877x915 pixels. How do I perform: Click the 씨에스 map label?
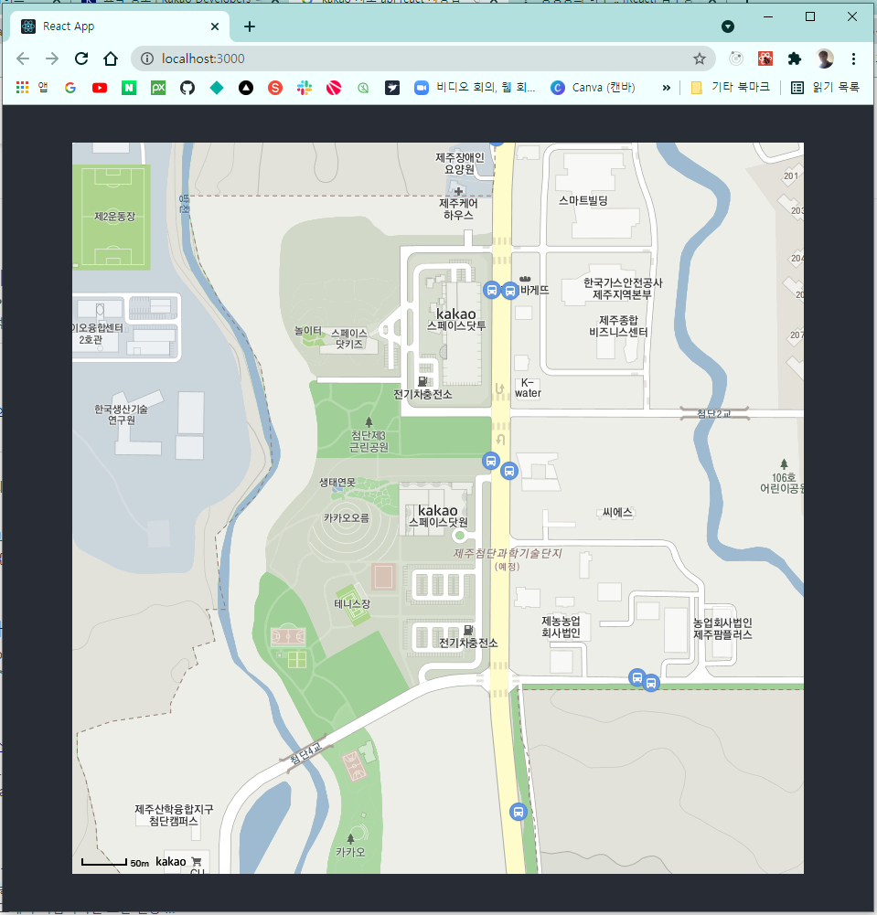coord(617,513)
